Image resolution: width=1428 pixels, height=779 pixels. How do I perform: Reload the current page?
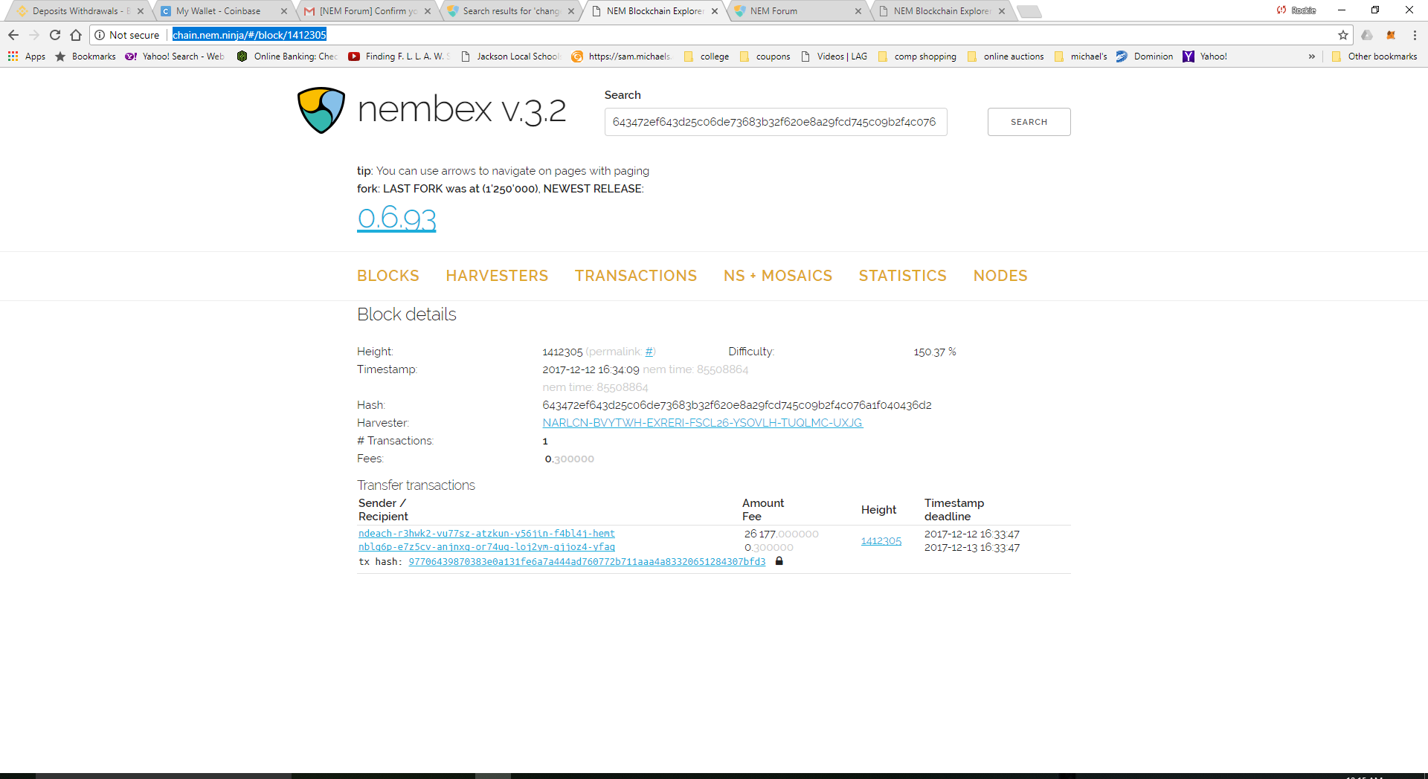click(x=55, y=35)
